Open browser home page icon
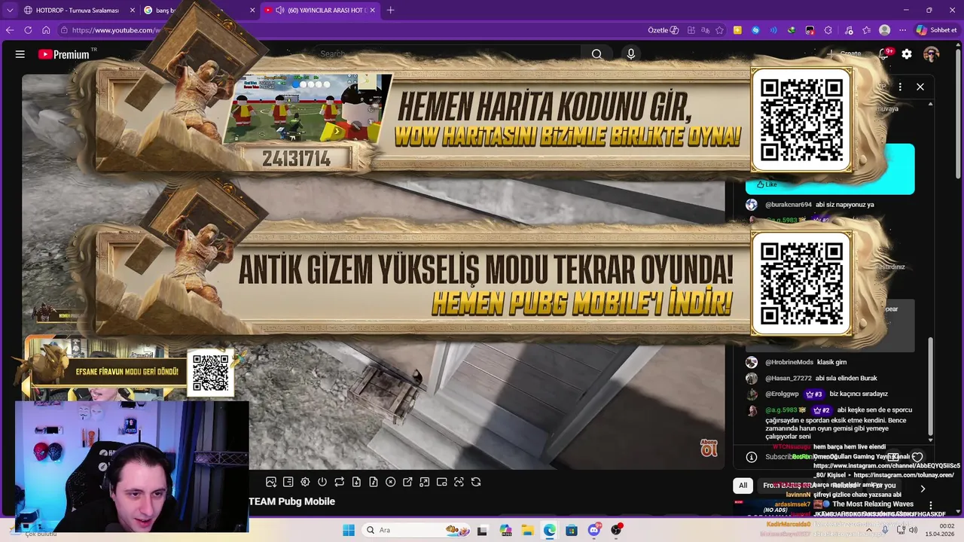Image resolution: width=964 pixels, height=542 pixels. 46,30
